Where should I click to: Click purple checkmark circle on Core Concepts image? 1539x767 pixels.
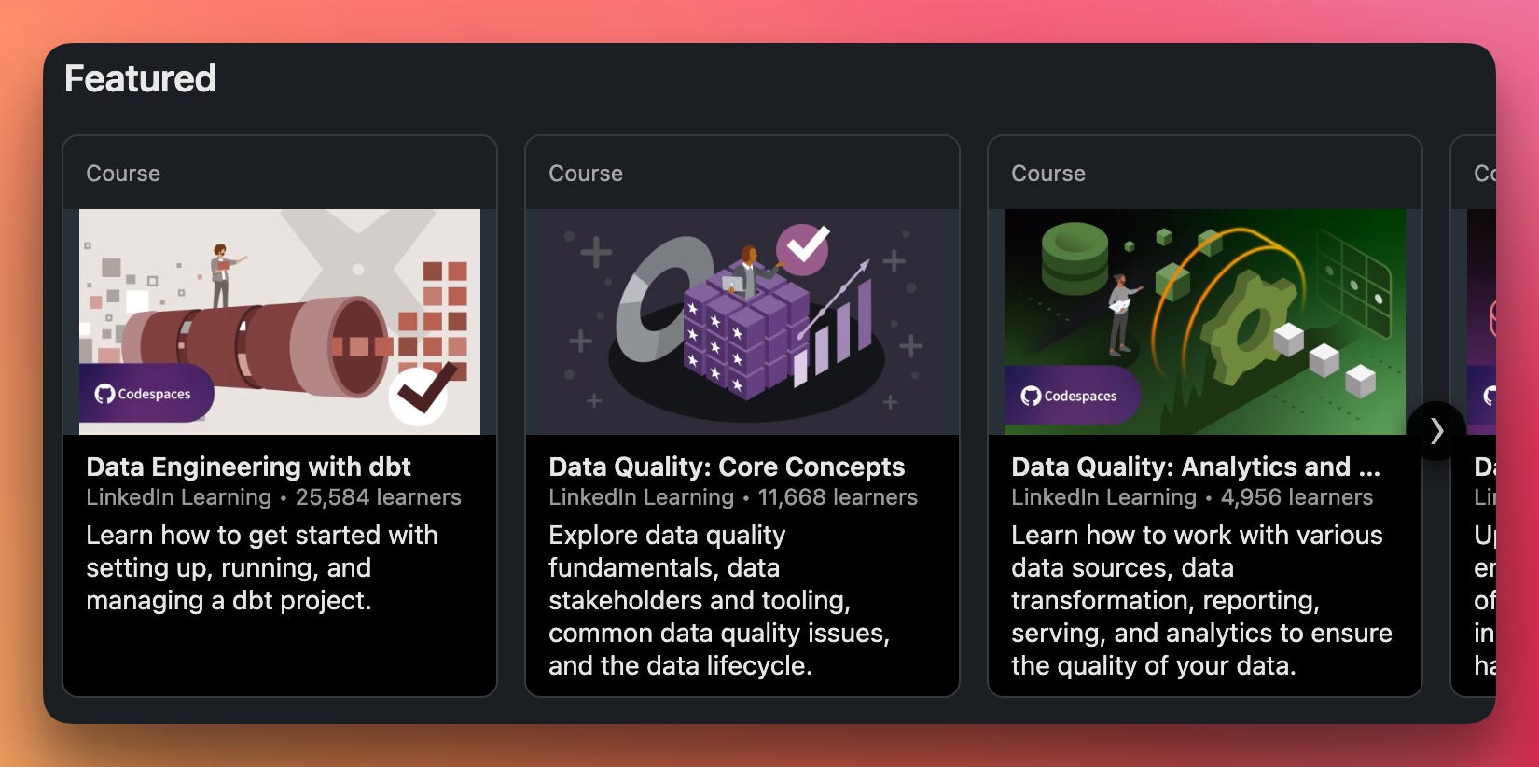click(x=803, y=248)
